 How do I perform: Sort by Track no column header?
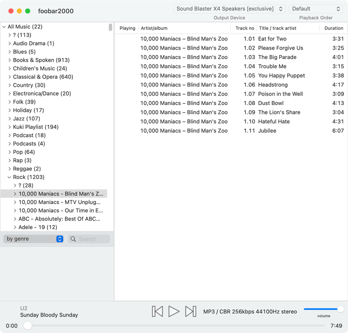pos(245,28)
